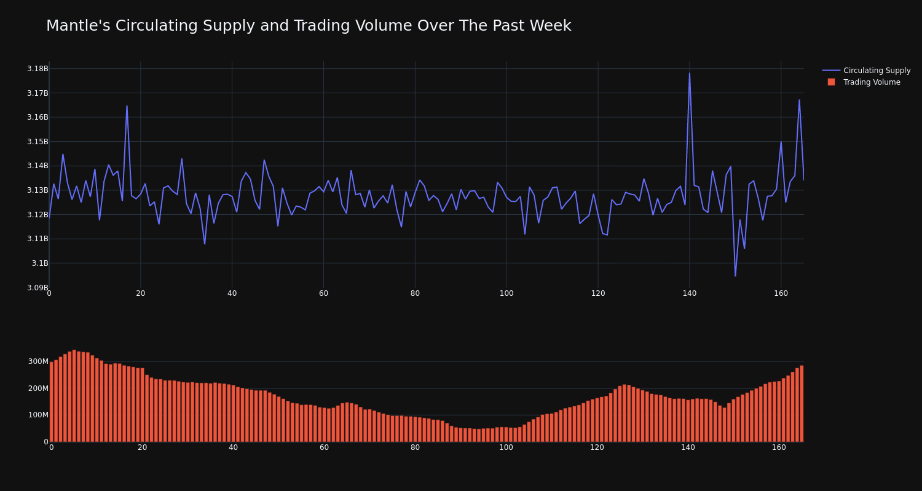This screenshot has width=922, height=491.
Task: Click the 3.17B y-axis label
Action: (37, 93)
